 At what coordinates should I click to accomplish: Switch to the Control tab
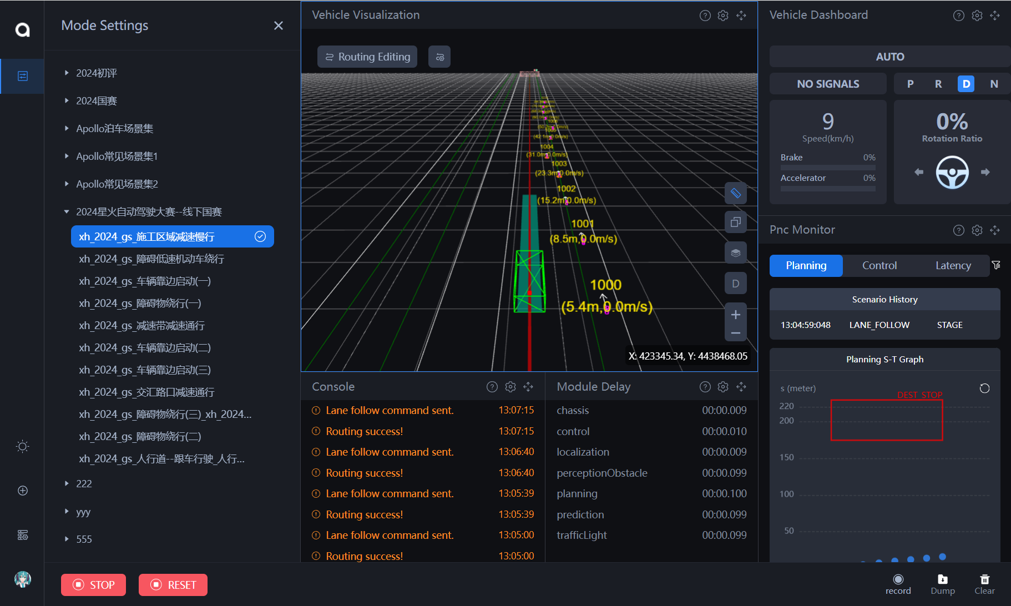879,266
